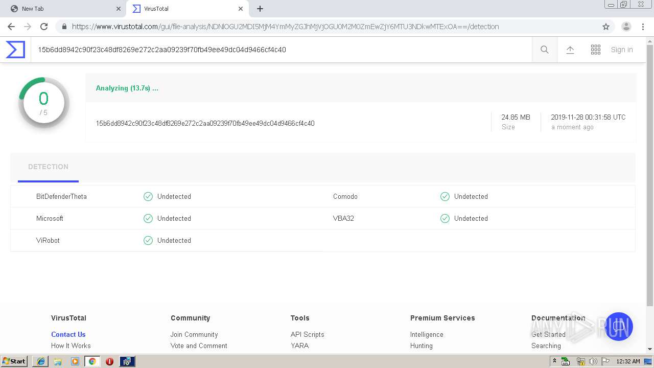Screen dimensions: 654x368
Task: Open the Contact Us link
Action: [x=68, y=334]
